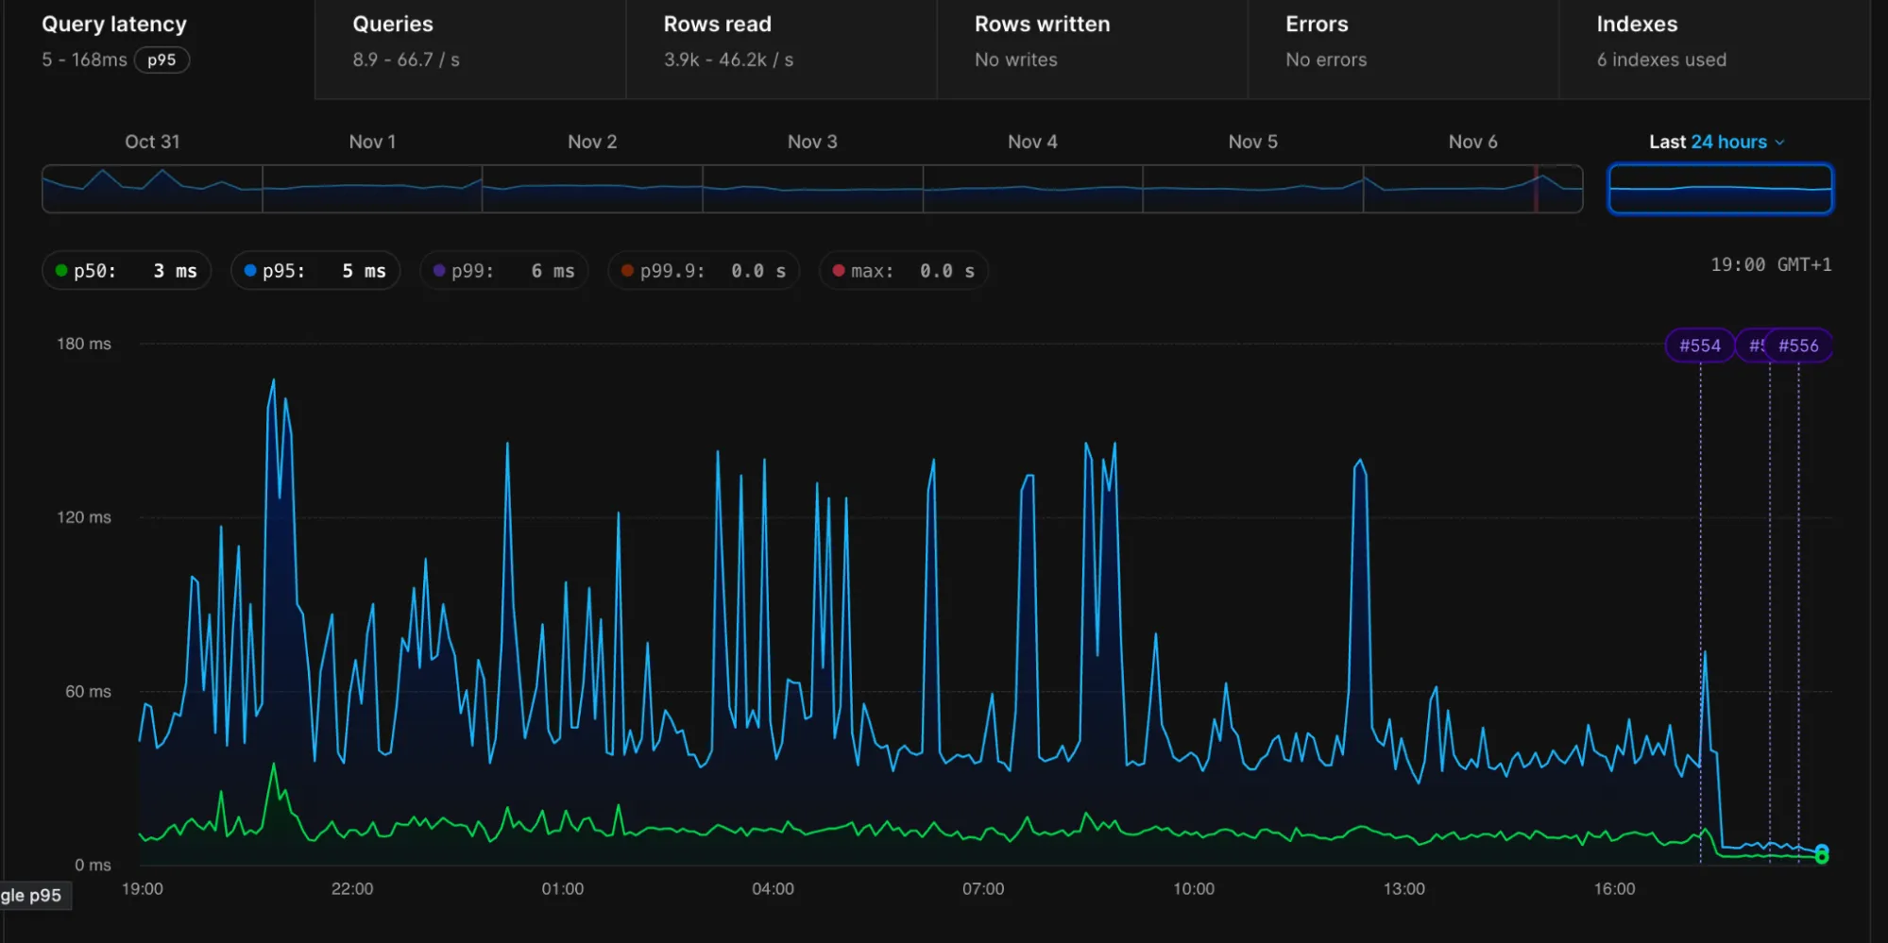Viewport: 1888px width, 943px height.
Task: Click the p95 badge under Query latency
Action: [163, 60]
